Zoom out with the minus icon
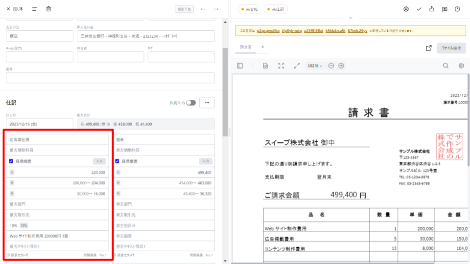470x264 pixels. coord(331,66)
